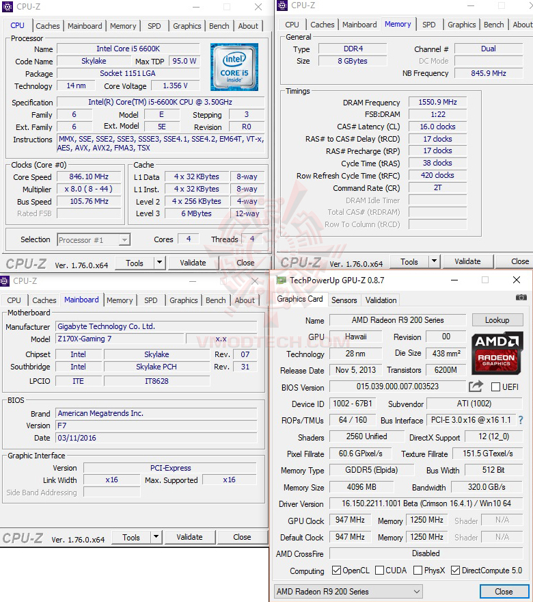Toggle the OpenCL checkbox

point(336,570)
